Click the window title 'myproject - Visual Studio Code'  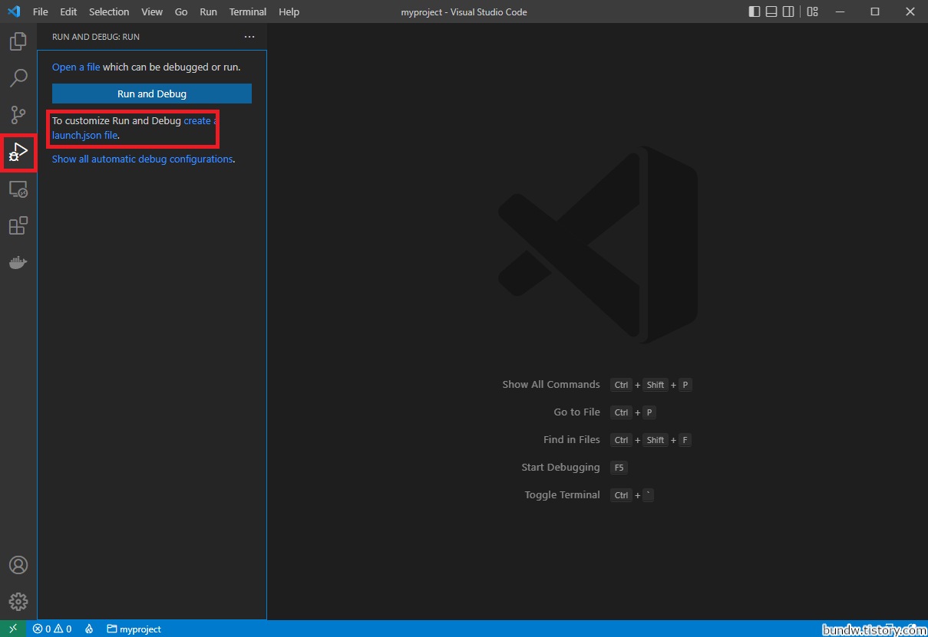464,11
